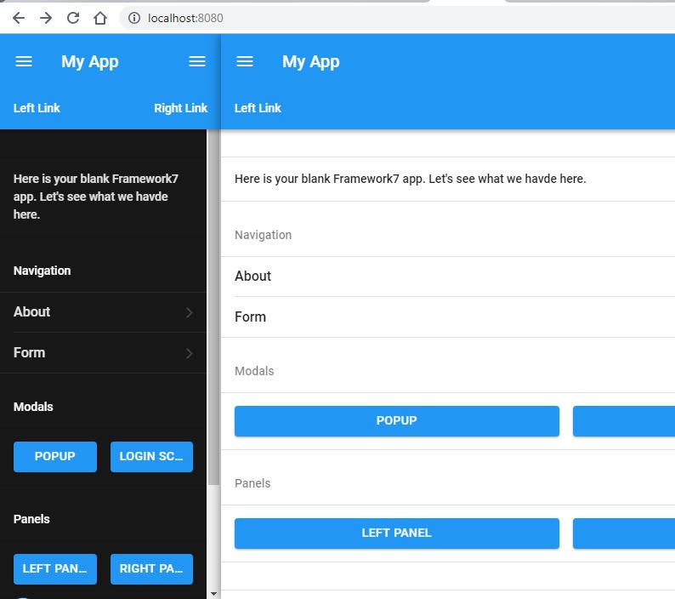Open Form item in dark panel
675x599 pixels.
click(x=104, y=353)
